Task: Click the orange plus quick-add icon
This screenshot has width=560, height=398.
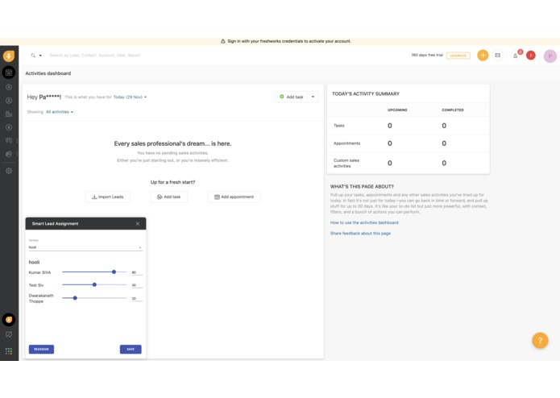Action: click(483, 56)
